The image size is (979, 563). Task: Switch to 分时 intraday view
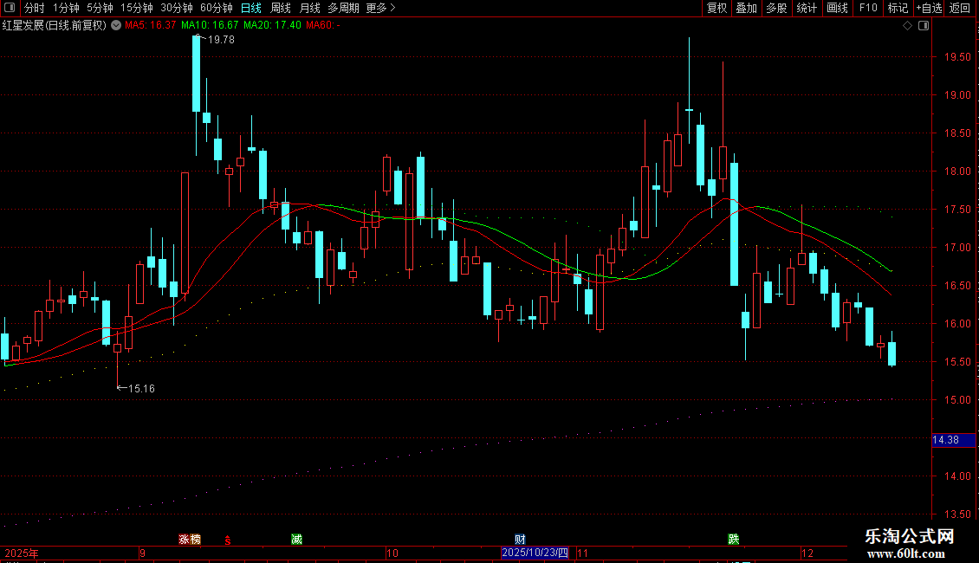coord(35,8)
